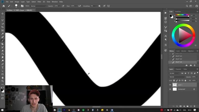Select the Eyedropper tool
Viewport: 199px width, 112px height.
2,34
